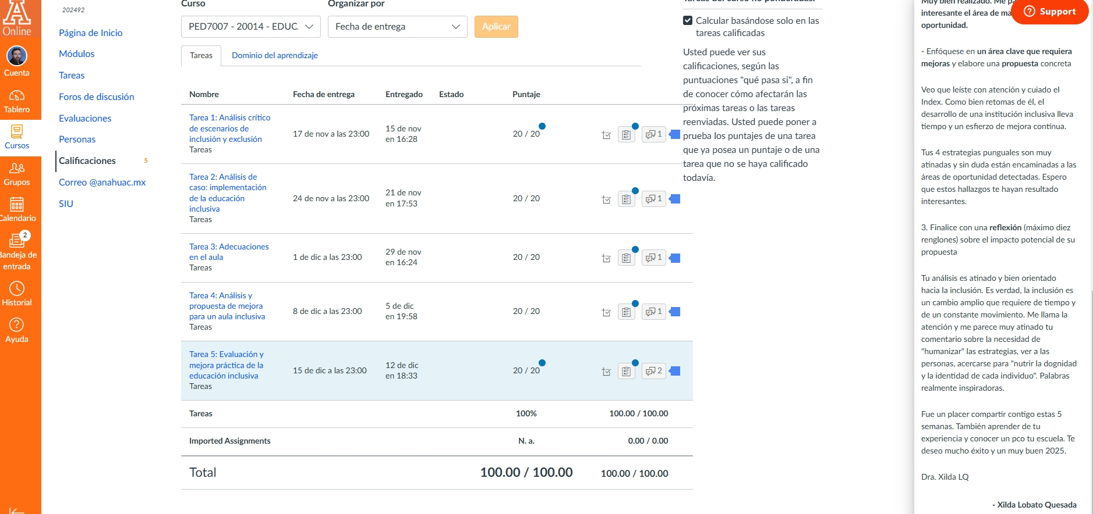Click the Total 100.00 / 100.00 grade
This screenshot has height=514, width=1093.
[x=526, y=472]
